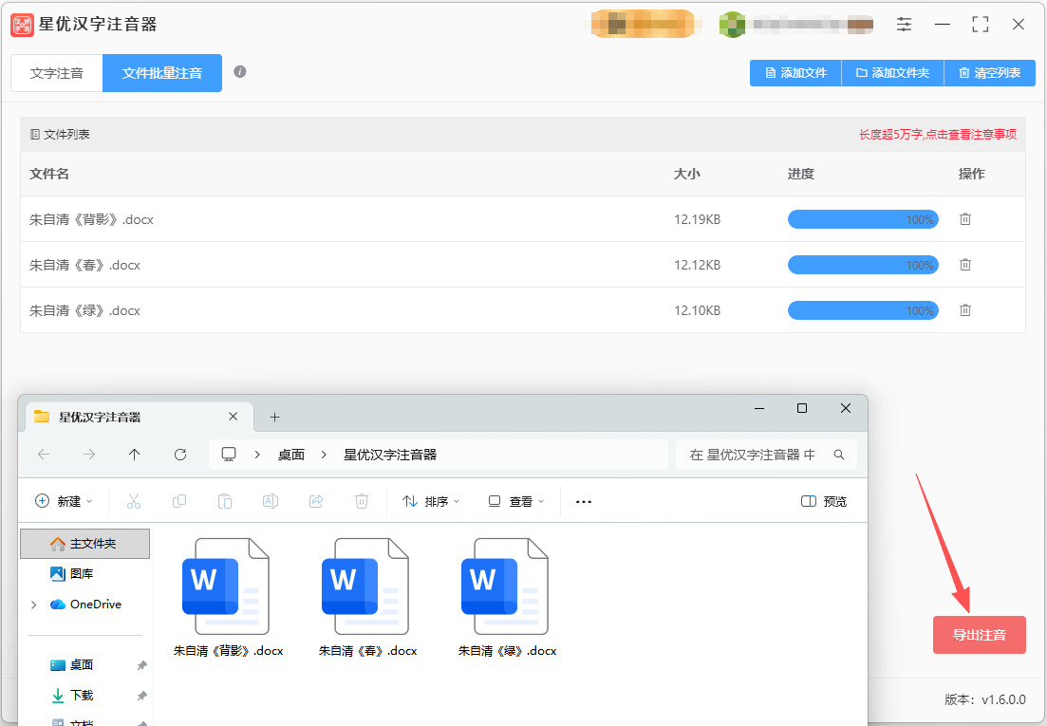Click the Explorer more options ellipsis
The width and height of the screenshot is (1047, 726).
click(x=584, y=502)
